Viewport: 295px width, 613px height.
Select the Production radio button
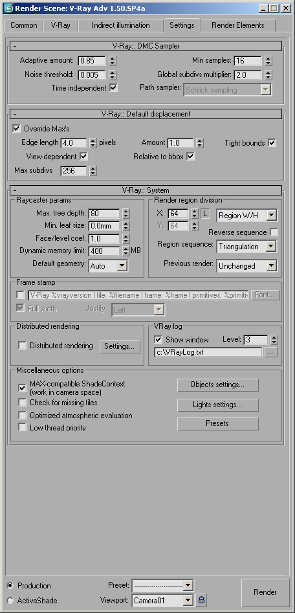pyautogui.click(x=10, y=586)
